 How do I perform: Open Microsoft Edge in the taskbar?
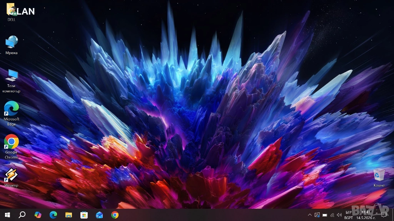53,215
